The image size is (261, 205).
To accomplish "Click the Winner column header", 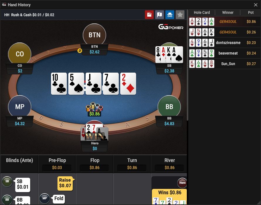I will 228,13.
